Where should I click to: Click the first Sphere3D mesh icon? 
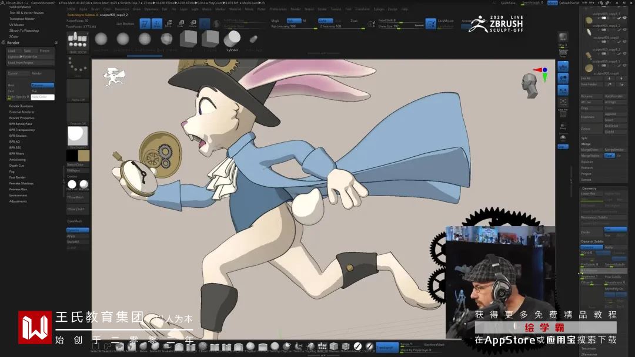coord(101,39)
